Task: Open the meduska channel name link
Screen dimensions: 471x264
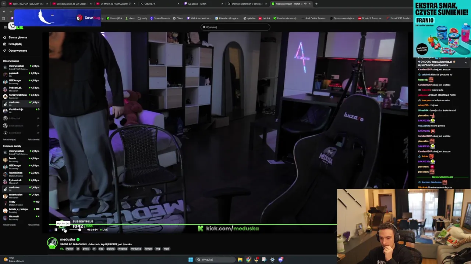Action: coord(68,239)
